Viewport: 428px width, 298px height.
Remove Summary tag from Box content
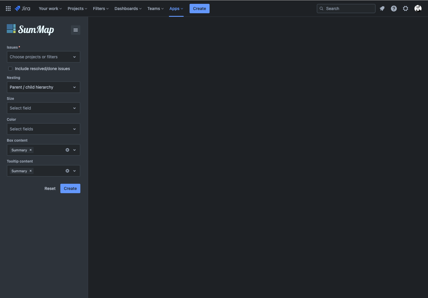point(31,150)
